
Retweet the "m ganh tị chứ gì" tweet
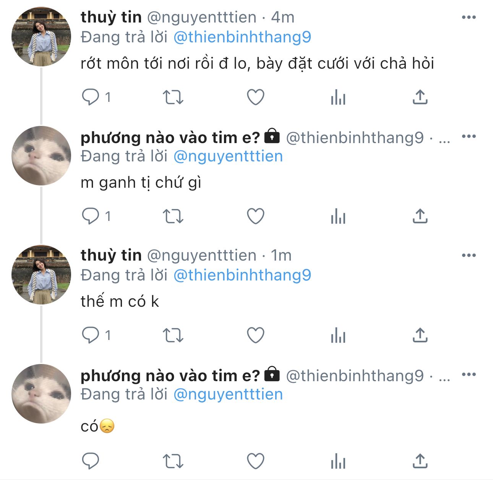[x=173, y=216]
